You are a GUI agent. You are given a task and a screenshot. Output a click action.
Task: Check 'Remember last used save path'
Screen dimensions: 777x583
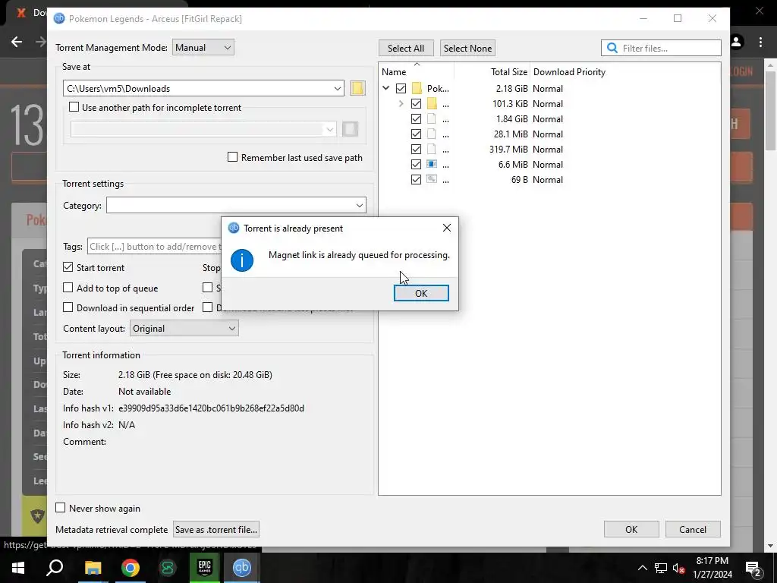(232, 157)
